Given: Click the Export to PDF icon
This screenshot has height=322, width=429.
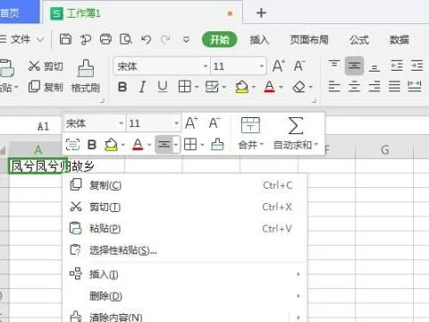Looking at the screenshot, I should point(86,39).
